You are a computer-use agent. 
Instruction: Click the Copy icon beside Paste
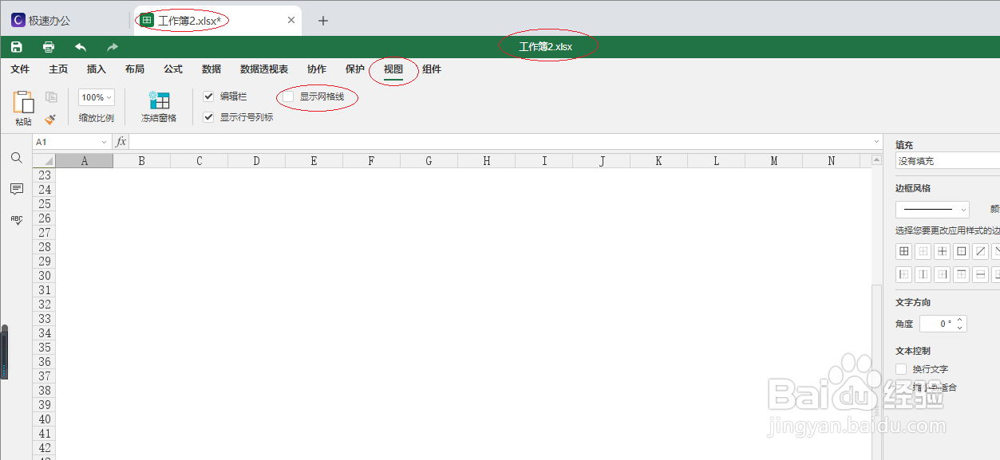pyautogui.click(x=51, y=97)
